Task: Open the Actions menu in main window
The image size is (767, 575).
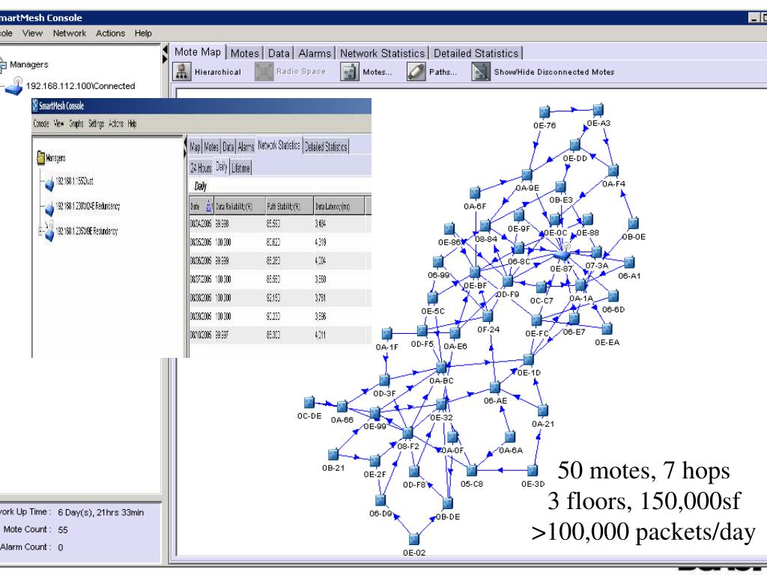Action: (111, 33)
